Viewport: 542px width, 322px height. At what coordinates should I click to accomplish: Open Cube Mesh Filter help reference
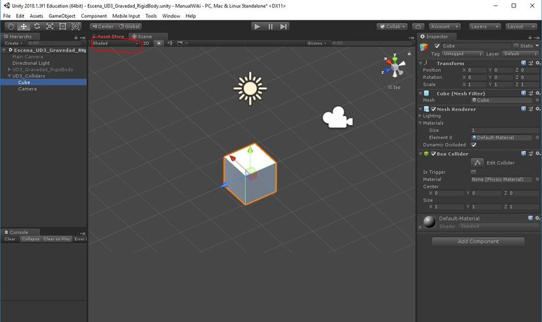pos(523,93)
